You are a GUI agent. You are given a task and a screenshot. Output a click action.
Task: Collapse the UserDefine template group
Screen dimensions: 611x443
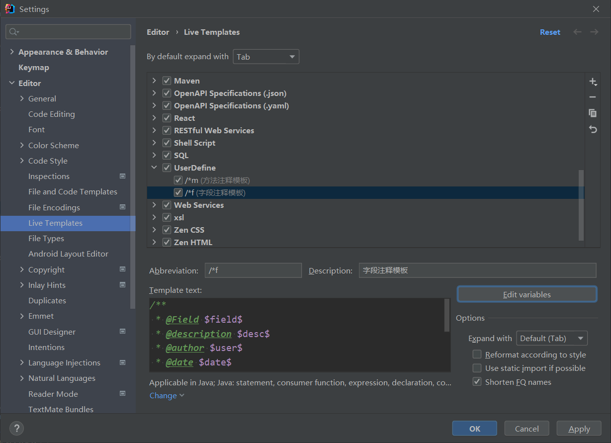(x=154, y=168)
